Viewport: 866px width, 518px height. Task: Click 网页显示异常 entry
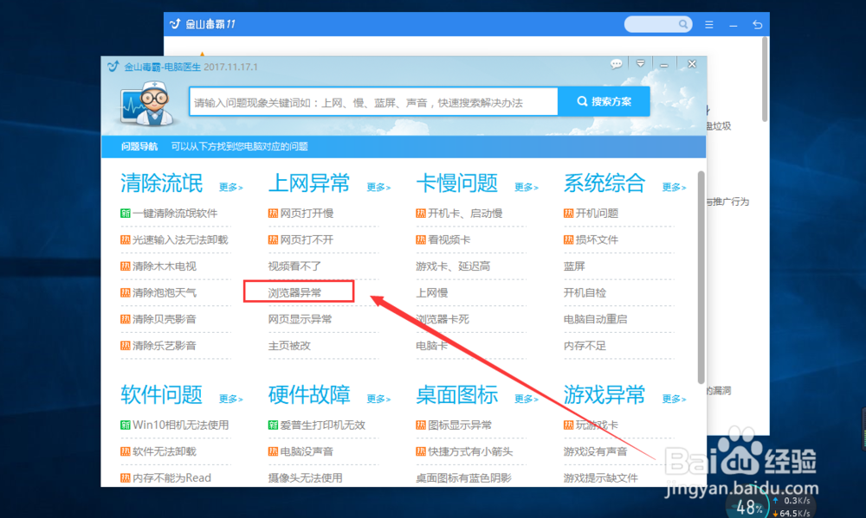click(x=301, y=319)
